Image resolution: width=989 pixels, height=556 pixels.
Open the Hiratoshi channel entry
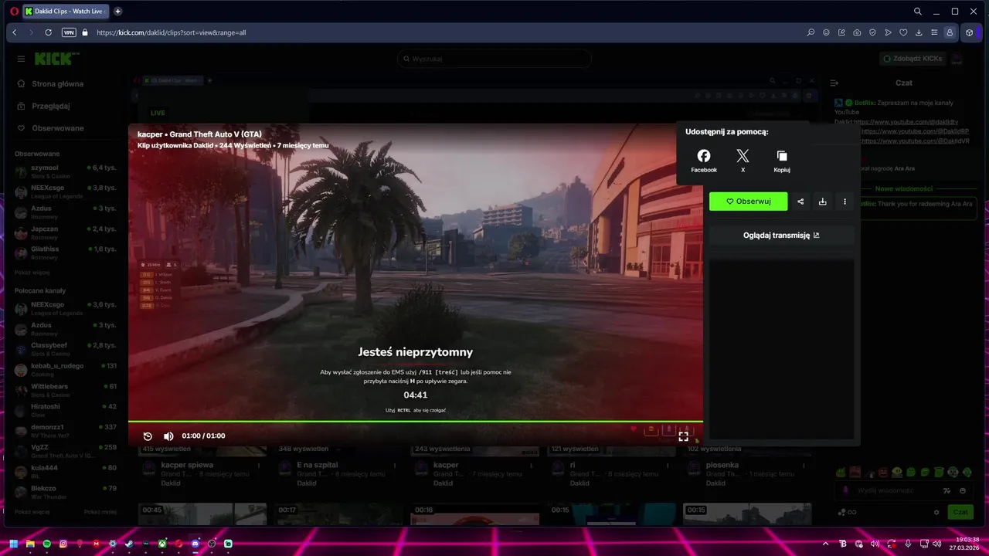66,409
